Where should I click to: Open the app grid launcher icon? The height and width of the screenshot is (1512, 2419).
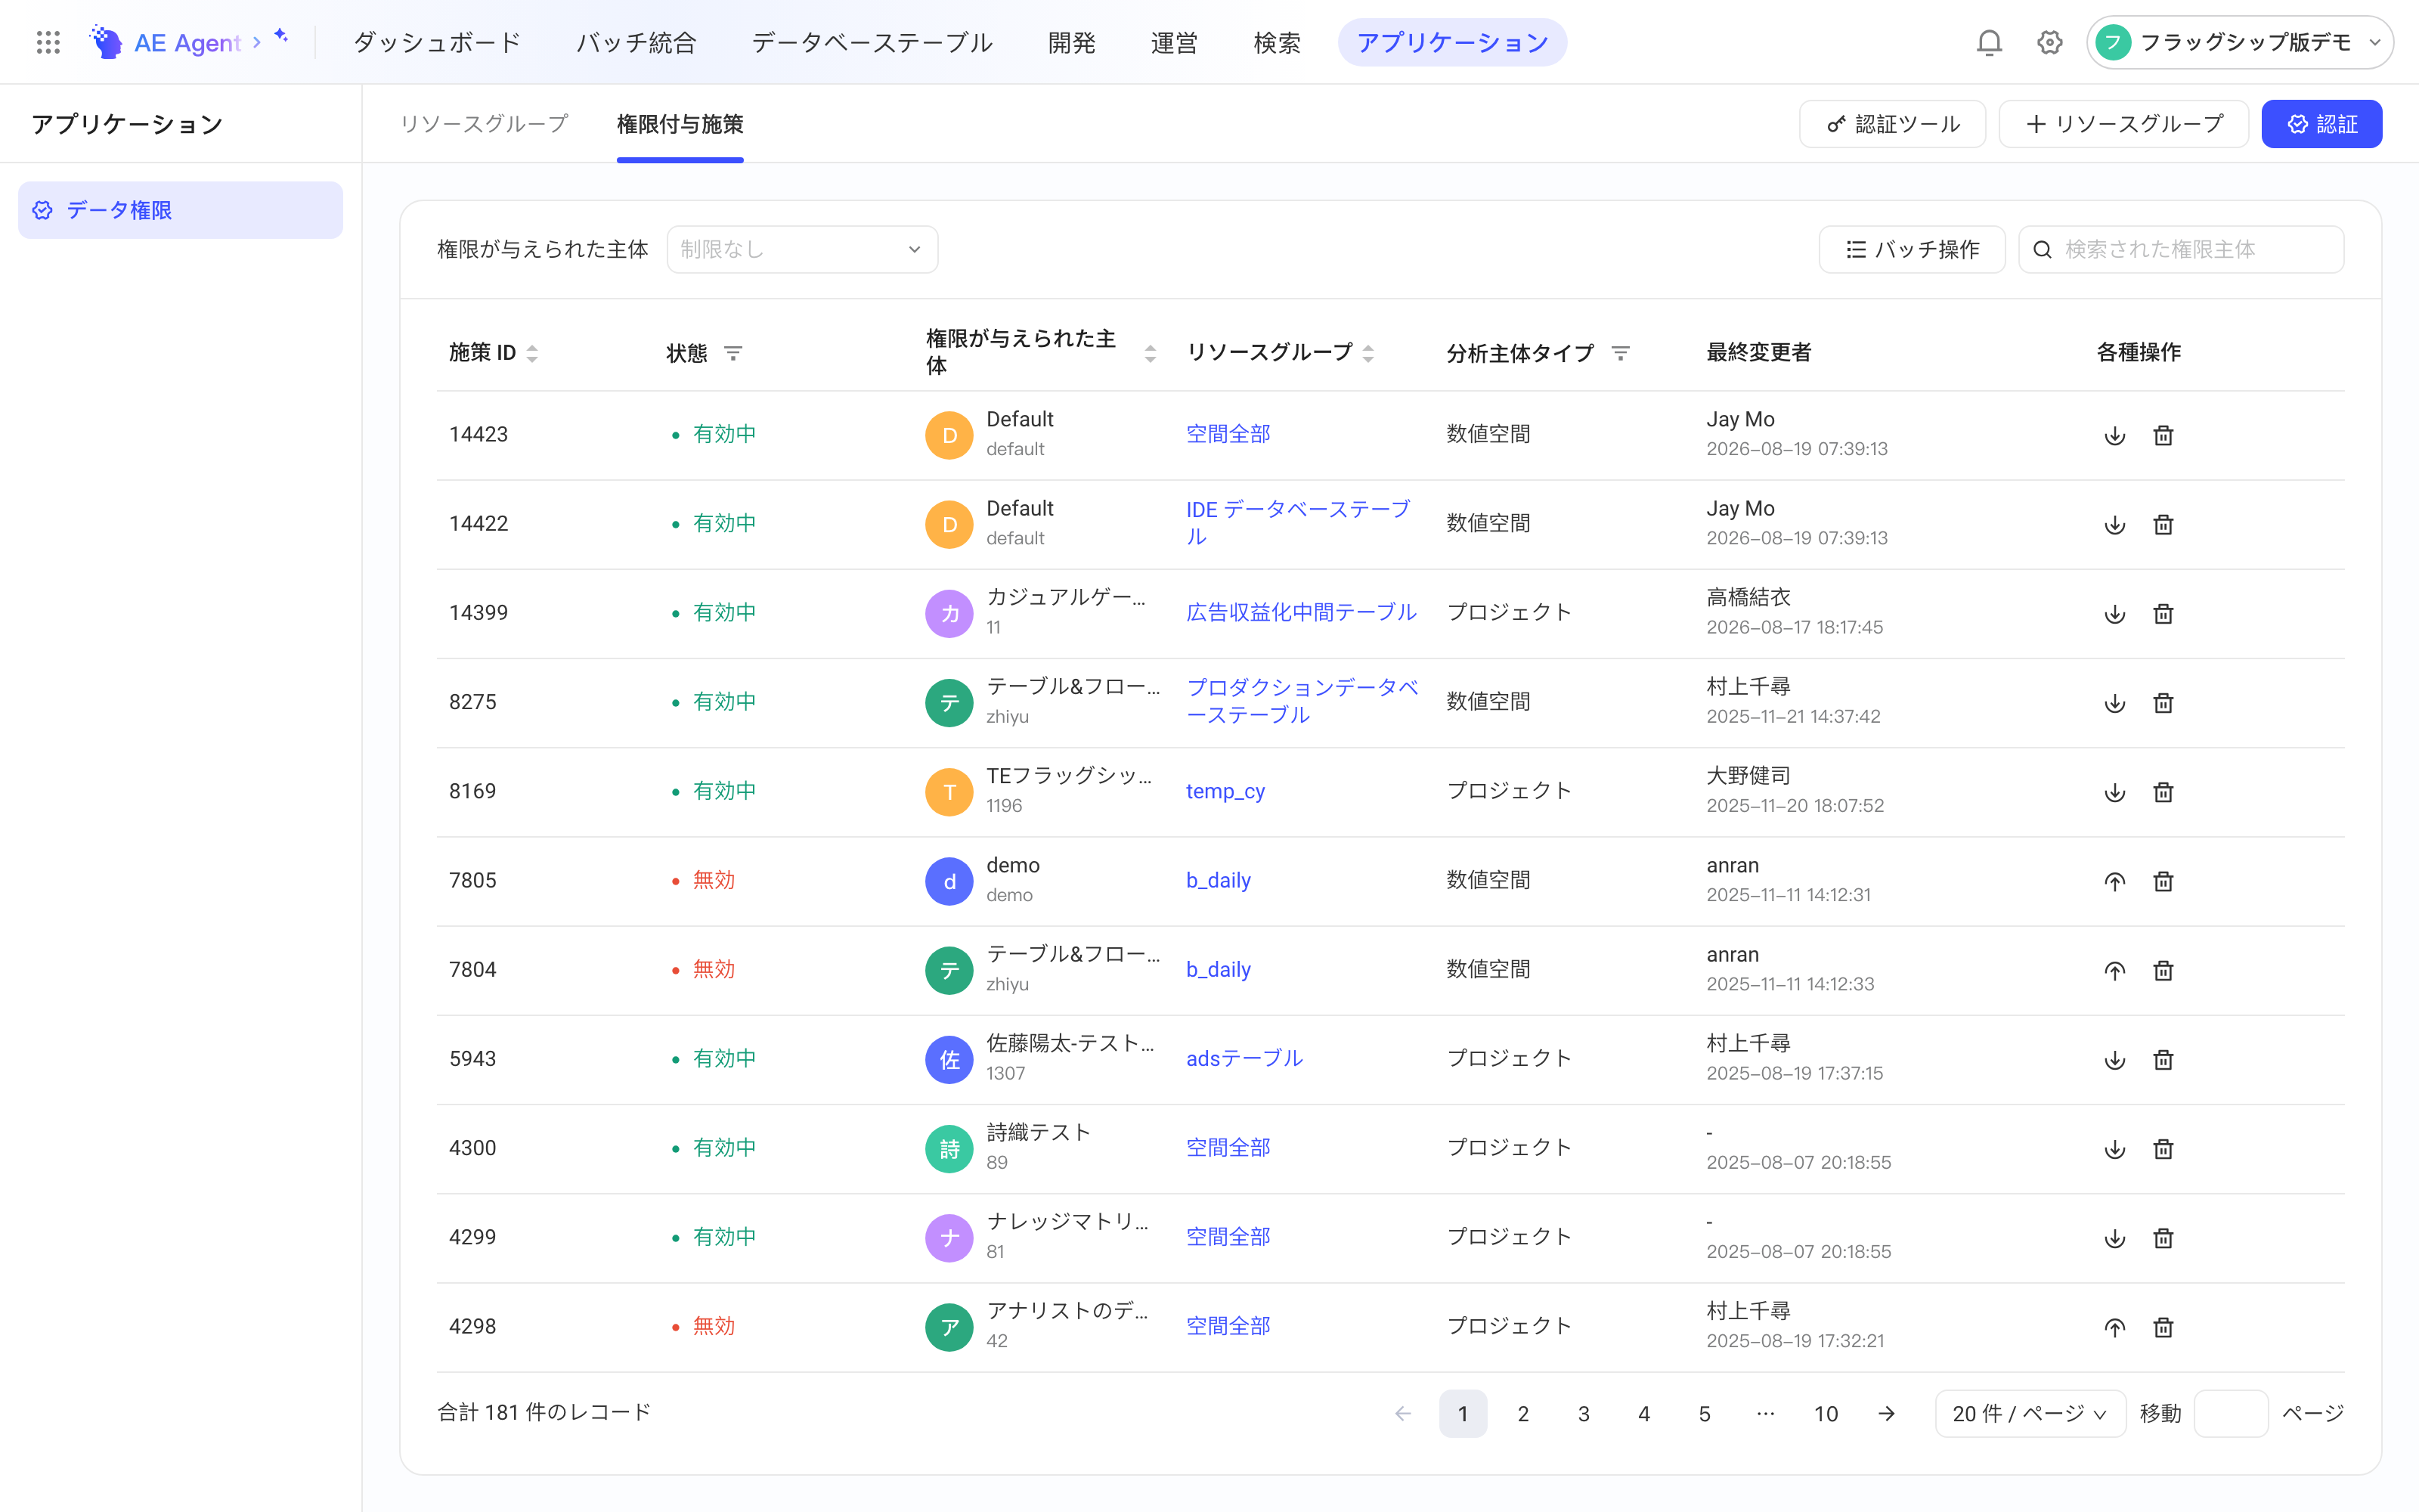pyautogui.click(x=48, y=42)
